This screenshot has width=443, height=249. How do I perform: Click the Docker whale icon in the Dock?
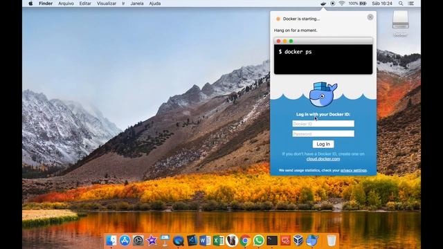pyautogui.click(x=312, y=241)
